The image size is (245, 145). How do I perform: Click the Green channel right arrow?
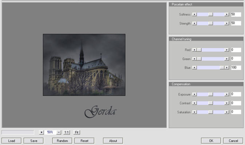pos(227,59)
